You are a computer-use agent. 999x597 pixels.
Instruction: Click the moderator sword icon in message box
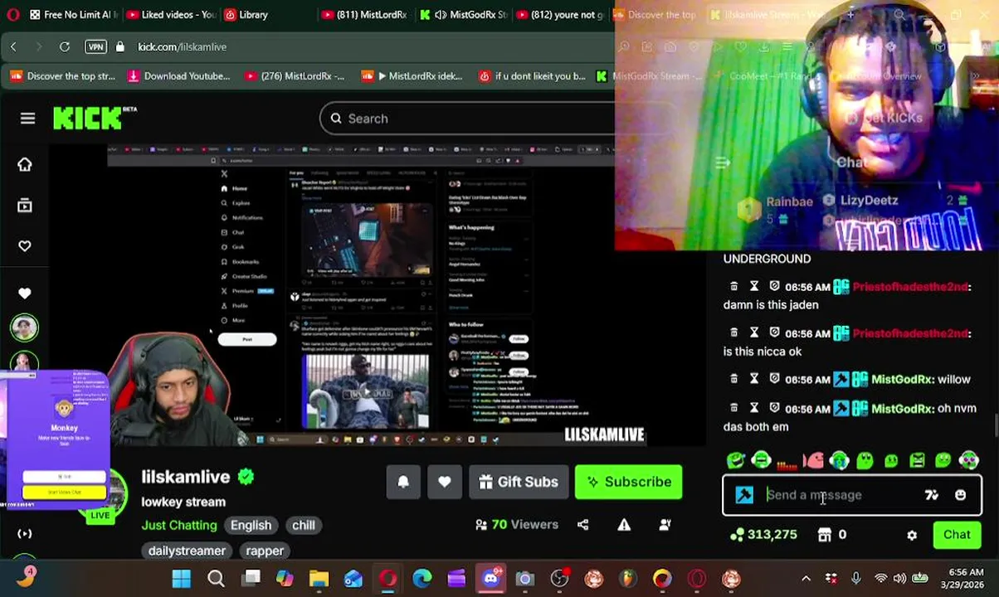744,495
